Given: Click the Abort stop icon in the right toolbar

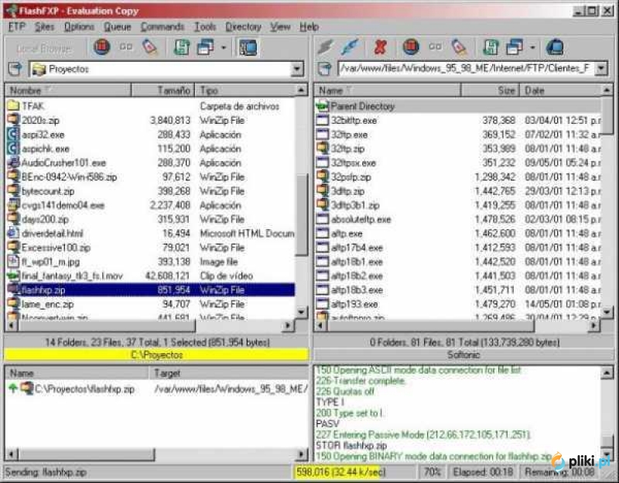Looking at the screenshot, I should [x=411, y=47].
